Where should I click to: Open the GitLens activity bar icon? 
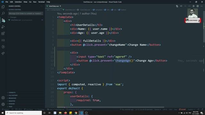[3, 47]
